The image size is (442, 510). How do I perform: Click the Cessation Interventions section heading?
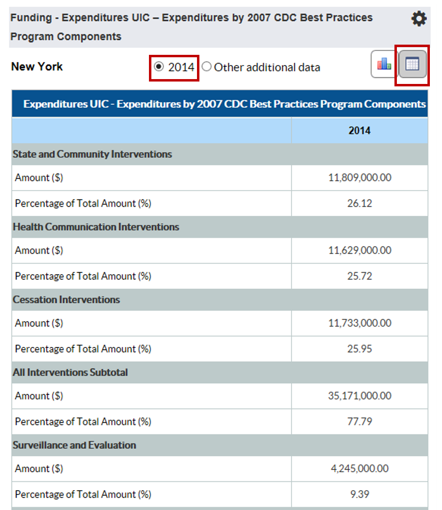pos(66,300)
